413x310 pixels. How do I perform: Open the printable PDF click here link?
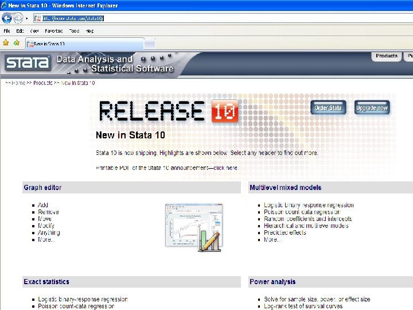(226, 168)
